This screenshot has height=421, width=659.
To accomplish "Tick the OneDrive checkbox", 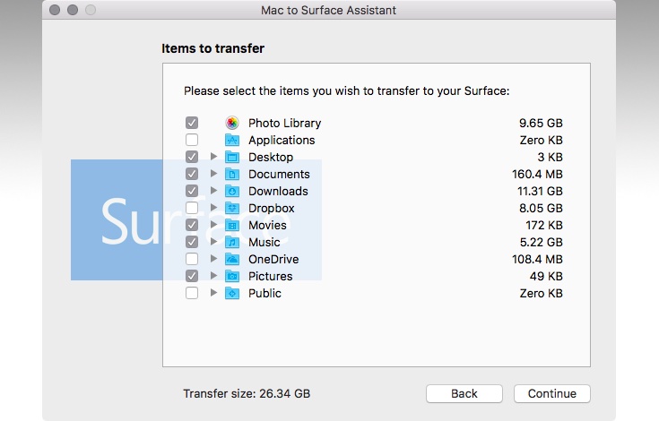I will (x=192, y=259).
